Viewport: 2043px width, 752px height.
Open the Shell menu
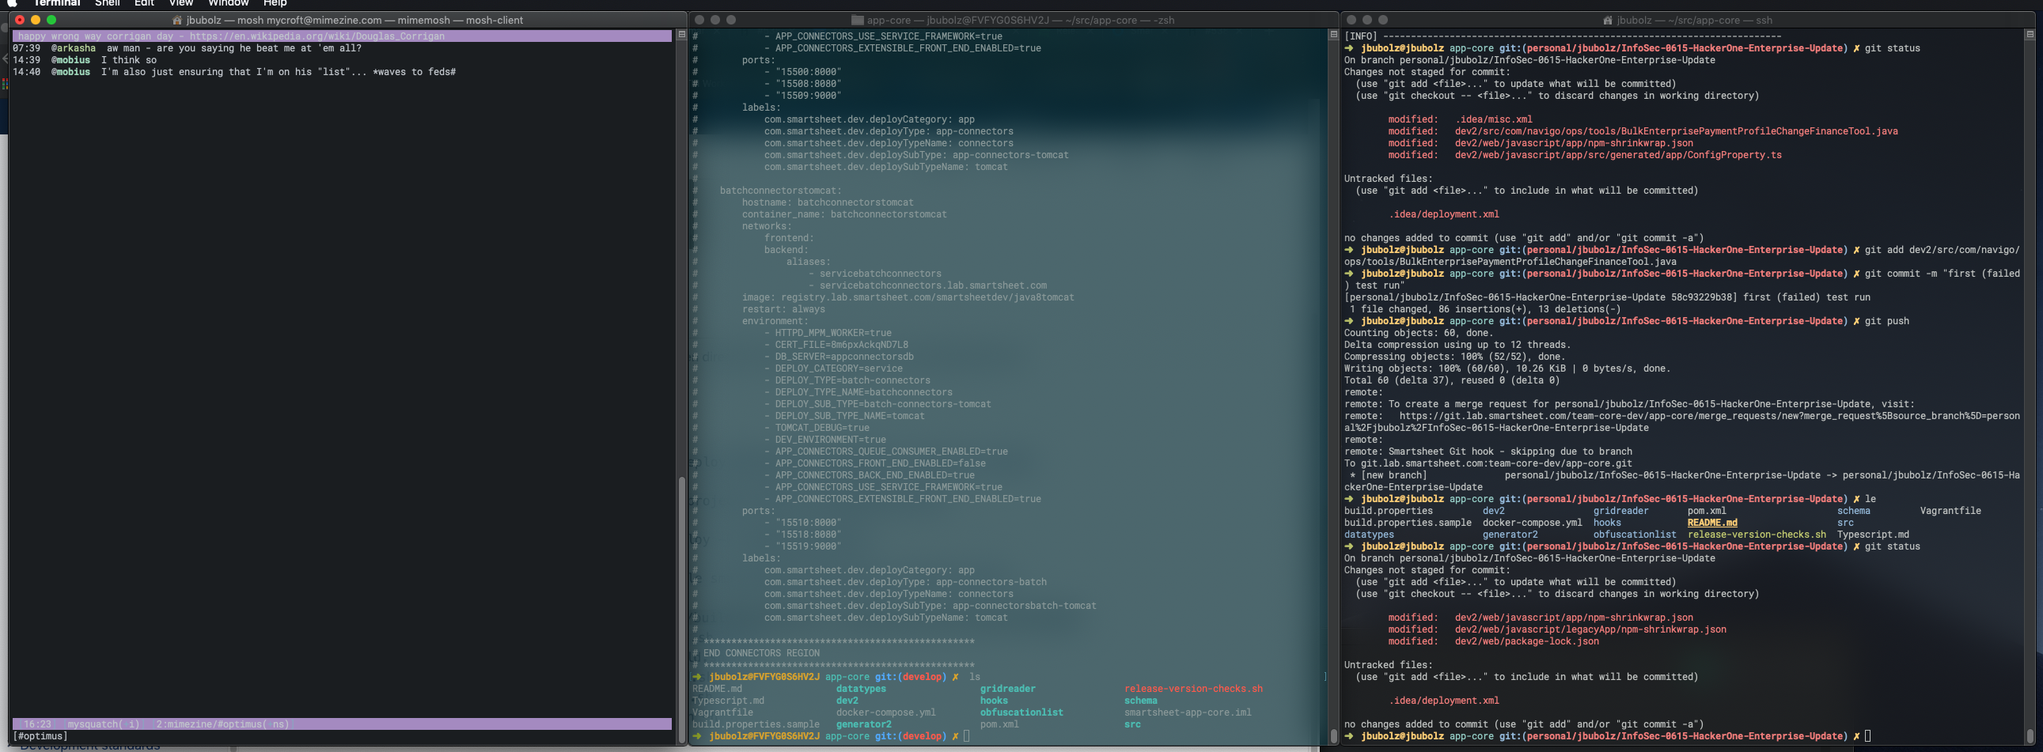[107, 2]
